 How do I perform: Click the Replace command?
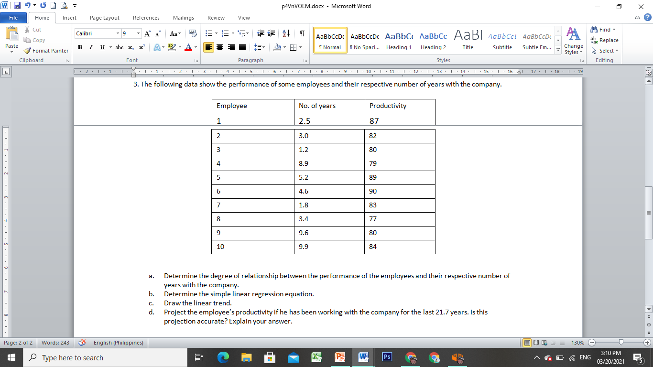pyautogui.click(x=605, y=40)
